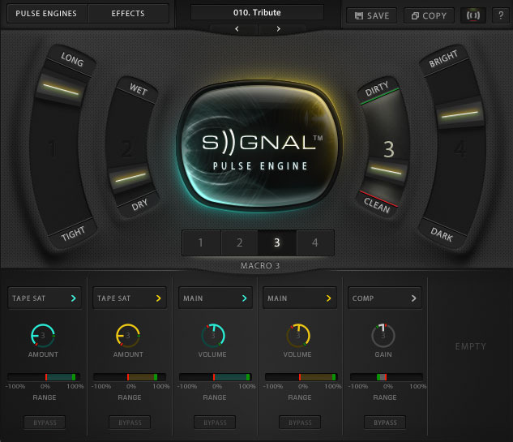
Task: Click the Signal Pulse Engine center logo
Action: coord(260,146)
